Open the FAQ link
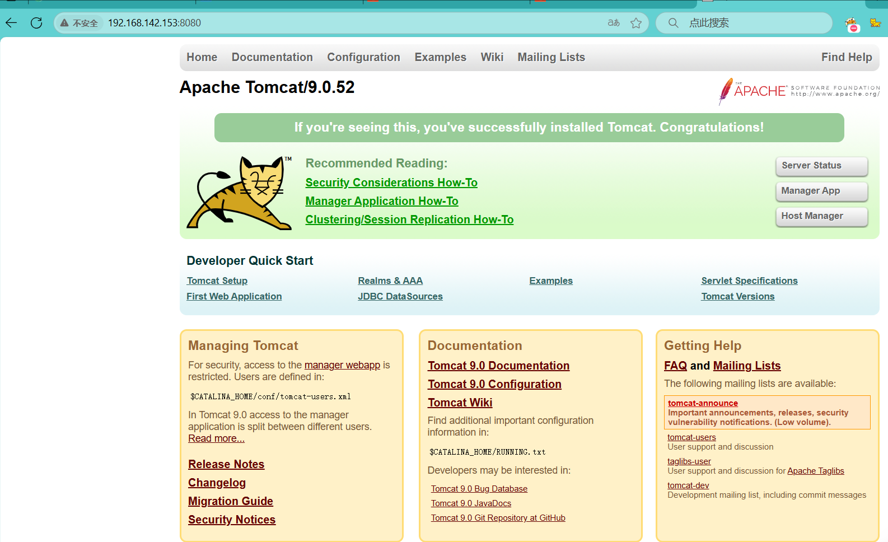The image size is (888, 542). [675, 366]
